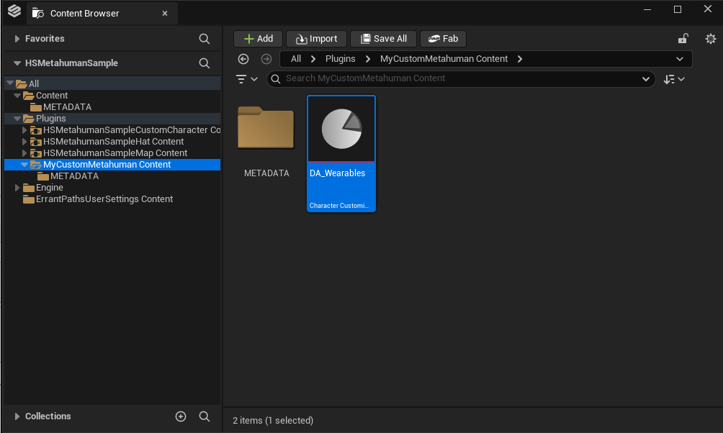Screen dimensions: 723x433
Task: Go back in folder history
Action: [x=243, y=59]
